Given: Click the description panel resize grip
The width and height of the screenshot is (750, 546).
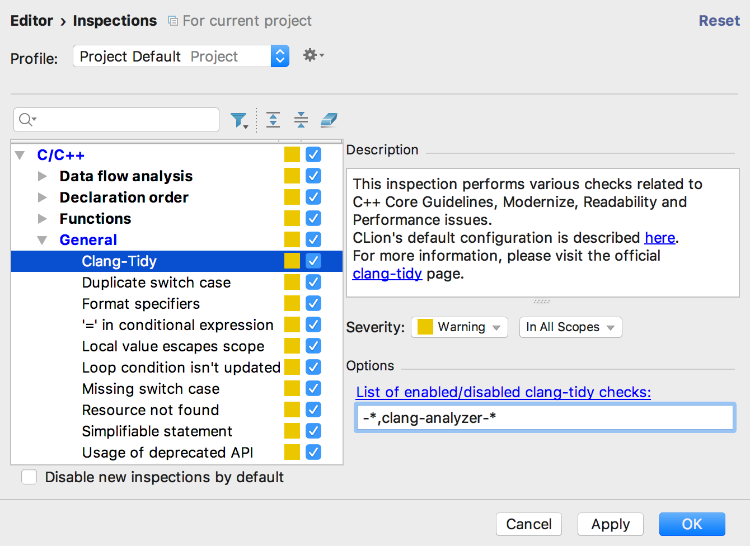Looking at the screenshot, I should (541, 302).
